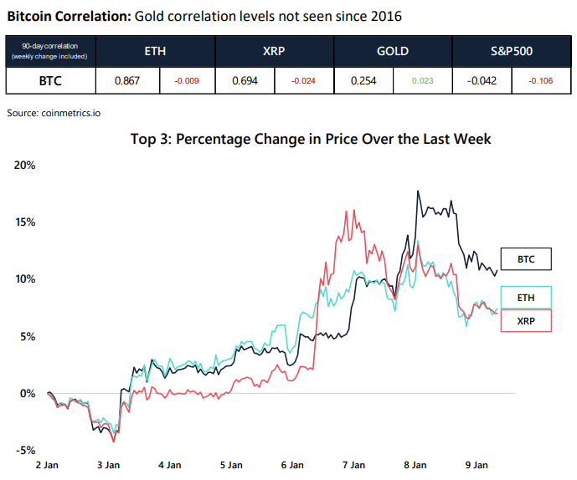Click the chart title about Top 3

pyautogui.click(x=311, y=139)
